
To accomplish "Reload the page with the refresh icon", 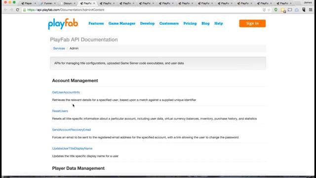I will point(18,10).
